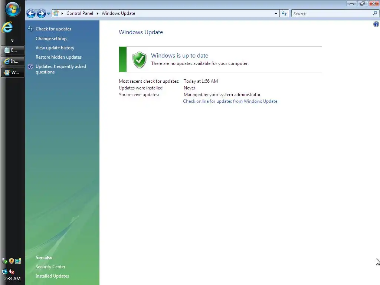Click the 'Windows is up to date' heading

click(180, 56)
